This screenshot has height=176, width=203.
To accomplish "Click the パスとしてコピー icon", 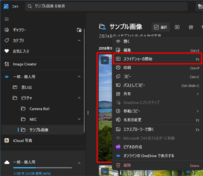I will (x=118, y=85).
